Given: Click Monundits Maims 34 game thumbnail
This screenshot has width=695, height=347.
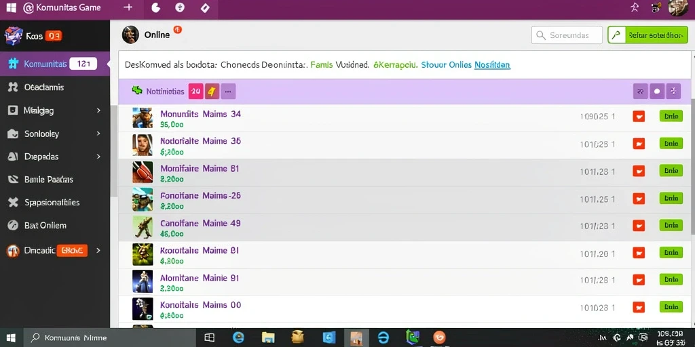Looking at the screenshot, I should [x=143, y=118].
